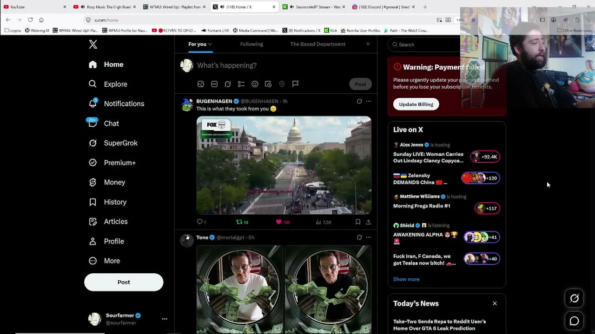Screen dimensions: 595x334
Task: Bookmark the BUGENHAGEN post
Action: [358, 222]
